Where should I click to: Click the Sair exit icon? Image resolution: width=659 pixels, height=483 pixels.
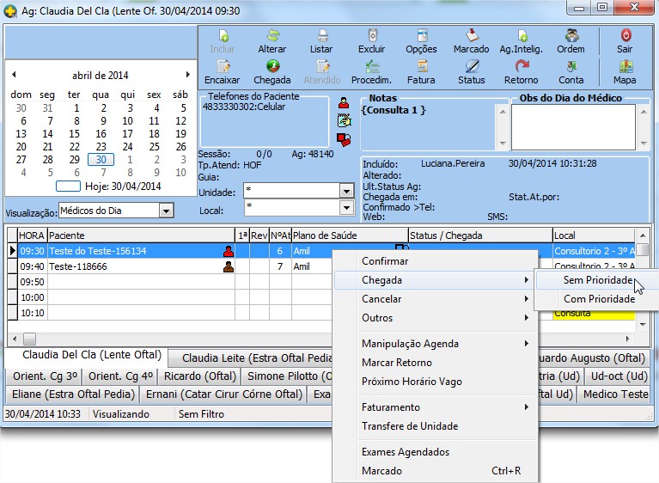[625, 37]
